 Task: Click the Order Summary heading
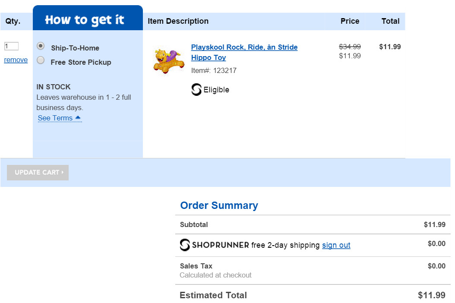[x=219, y=205]
